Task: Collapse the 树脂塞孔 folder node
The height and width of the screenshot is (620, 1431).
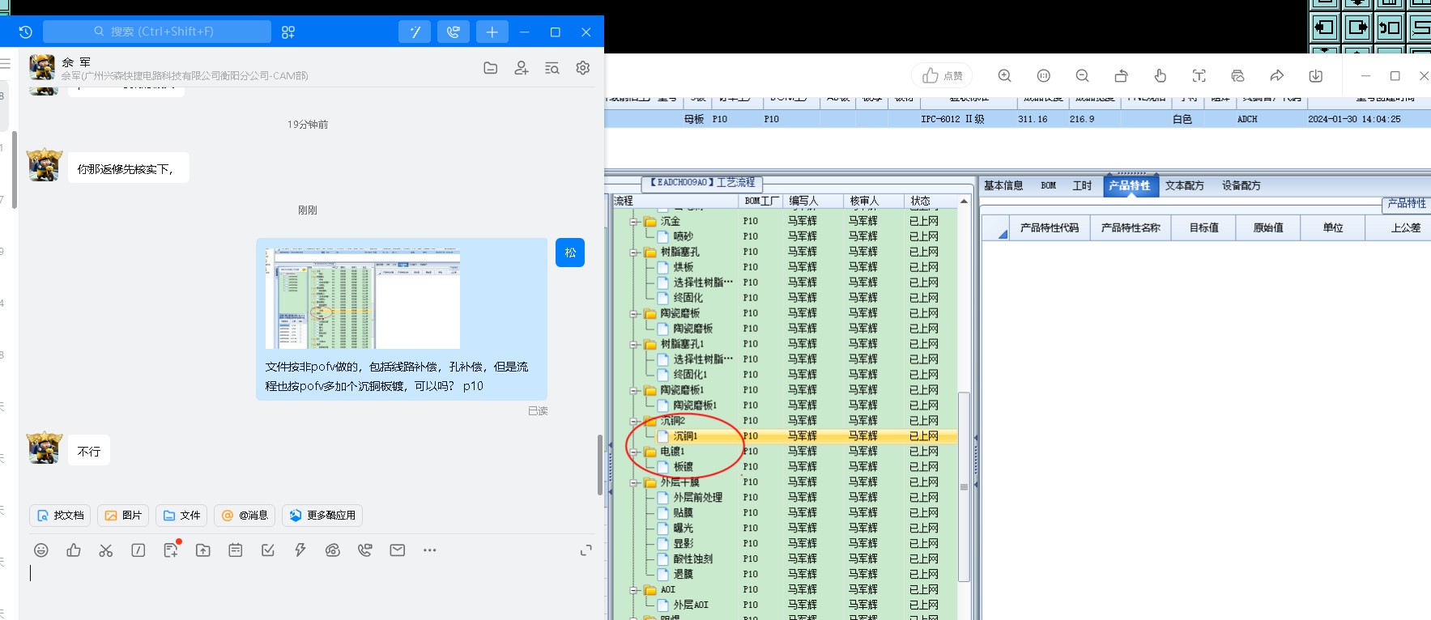Action: point(635,253)
